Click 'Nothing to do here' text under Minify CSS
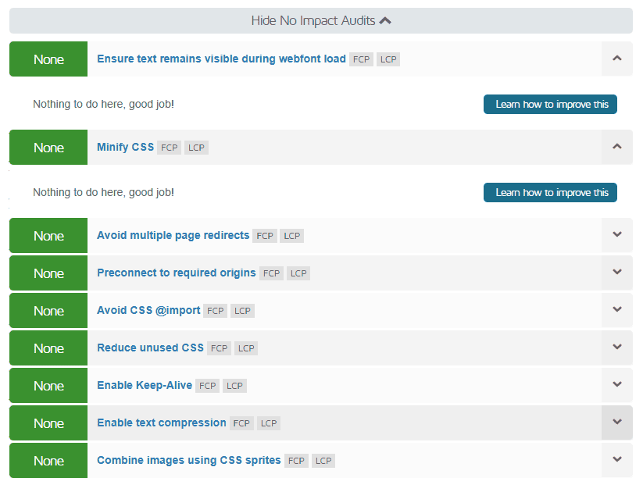This screenshot has width=643, height=492. coord(103,192)
